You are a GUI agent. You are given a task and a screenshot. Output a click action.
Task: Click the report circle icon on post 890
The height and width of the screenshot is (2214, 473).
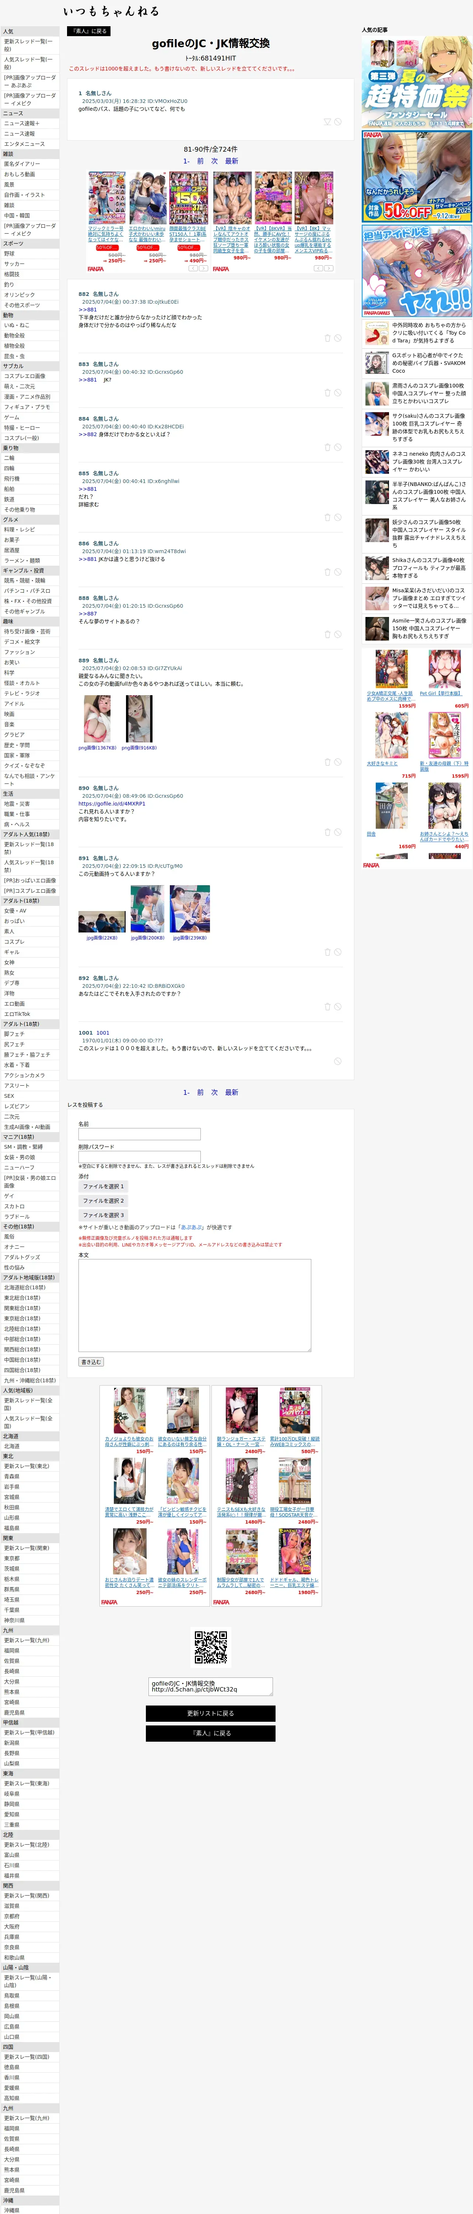point(338,832)
